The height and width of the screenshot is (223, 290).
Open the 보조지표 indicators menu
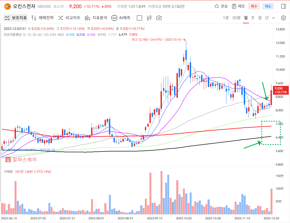16,18
